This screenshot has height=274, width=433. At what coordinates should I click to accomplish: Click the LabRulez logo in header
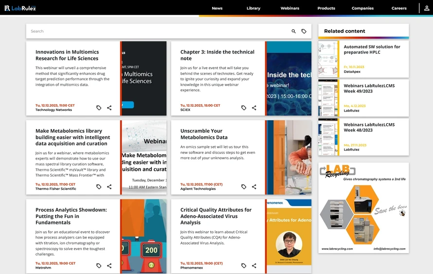[x=20, y=8]
